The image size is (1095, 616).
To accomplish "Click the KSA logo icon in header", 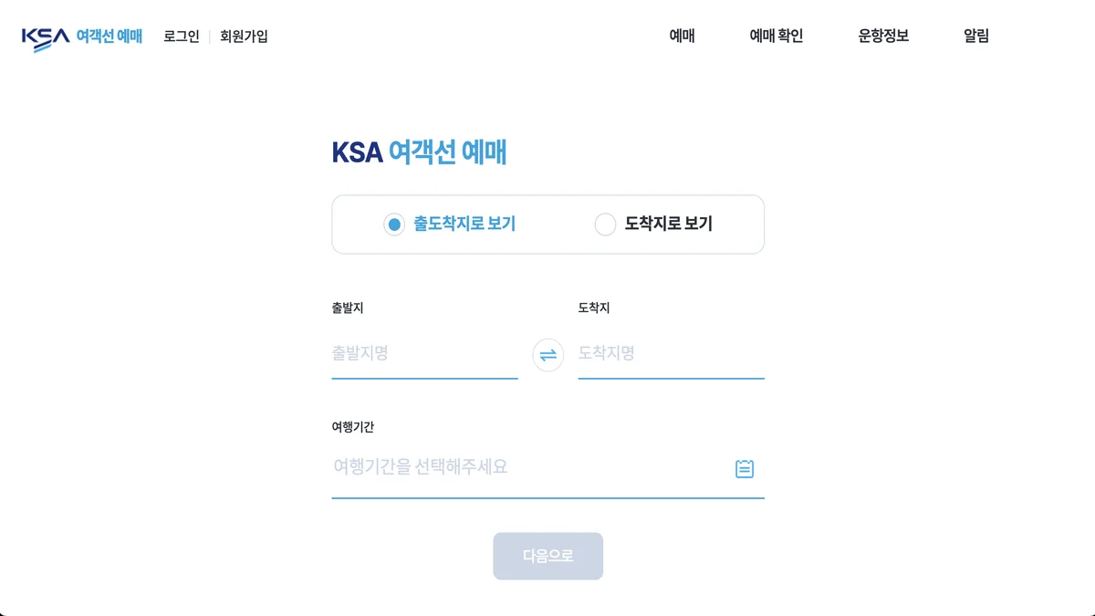I will [46, 37].
